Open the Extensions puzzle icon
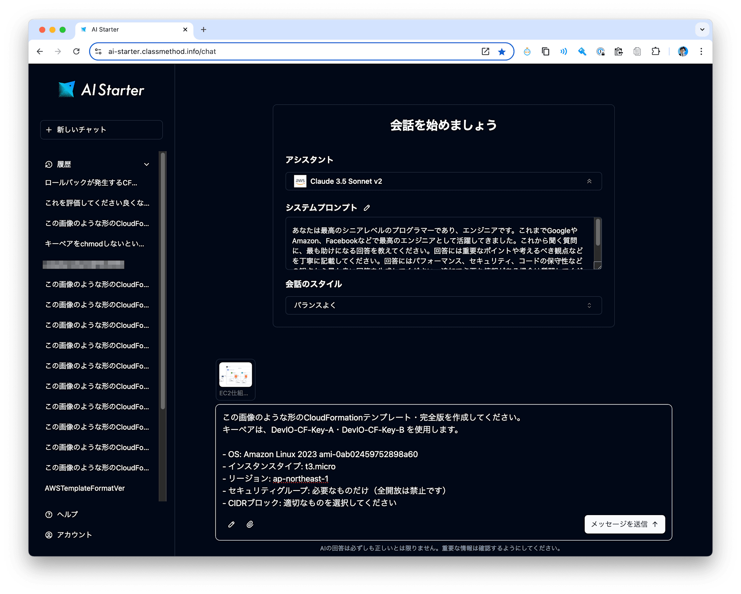This screenshot has width=741, height=594. click(655, 52)
